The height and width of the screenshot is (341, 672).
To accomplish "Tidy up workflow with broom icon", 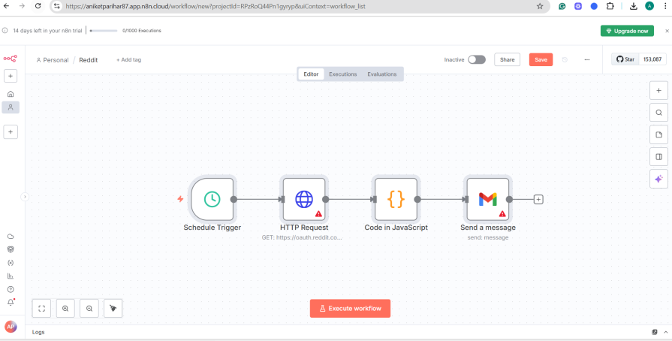I will point(113,309).
